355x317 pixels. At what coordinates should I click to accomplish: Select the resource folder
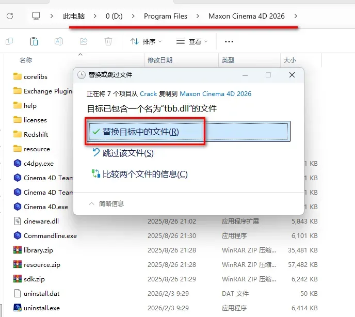[31, 149]
